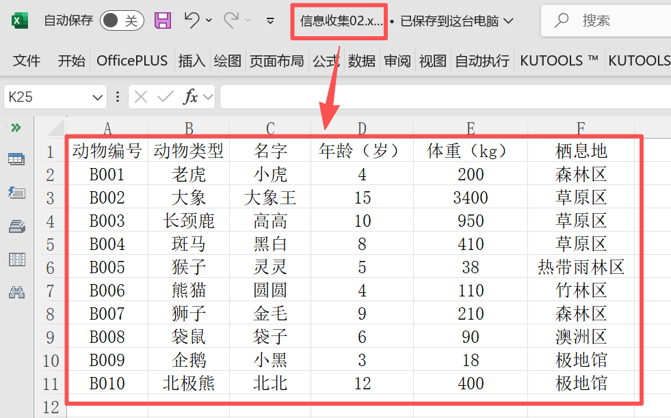Select the cell containing 大象王
The image size is (671, 418).
click(x=269, y=197)
